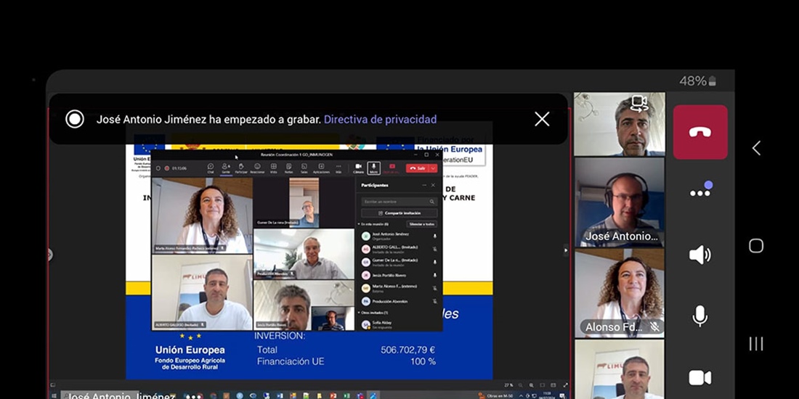Switch camera icon on top participant video
The image size is (799, 399).
tap(639, 103)
